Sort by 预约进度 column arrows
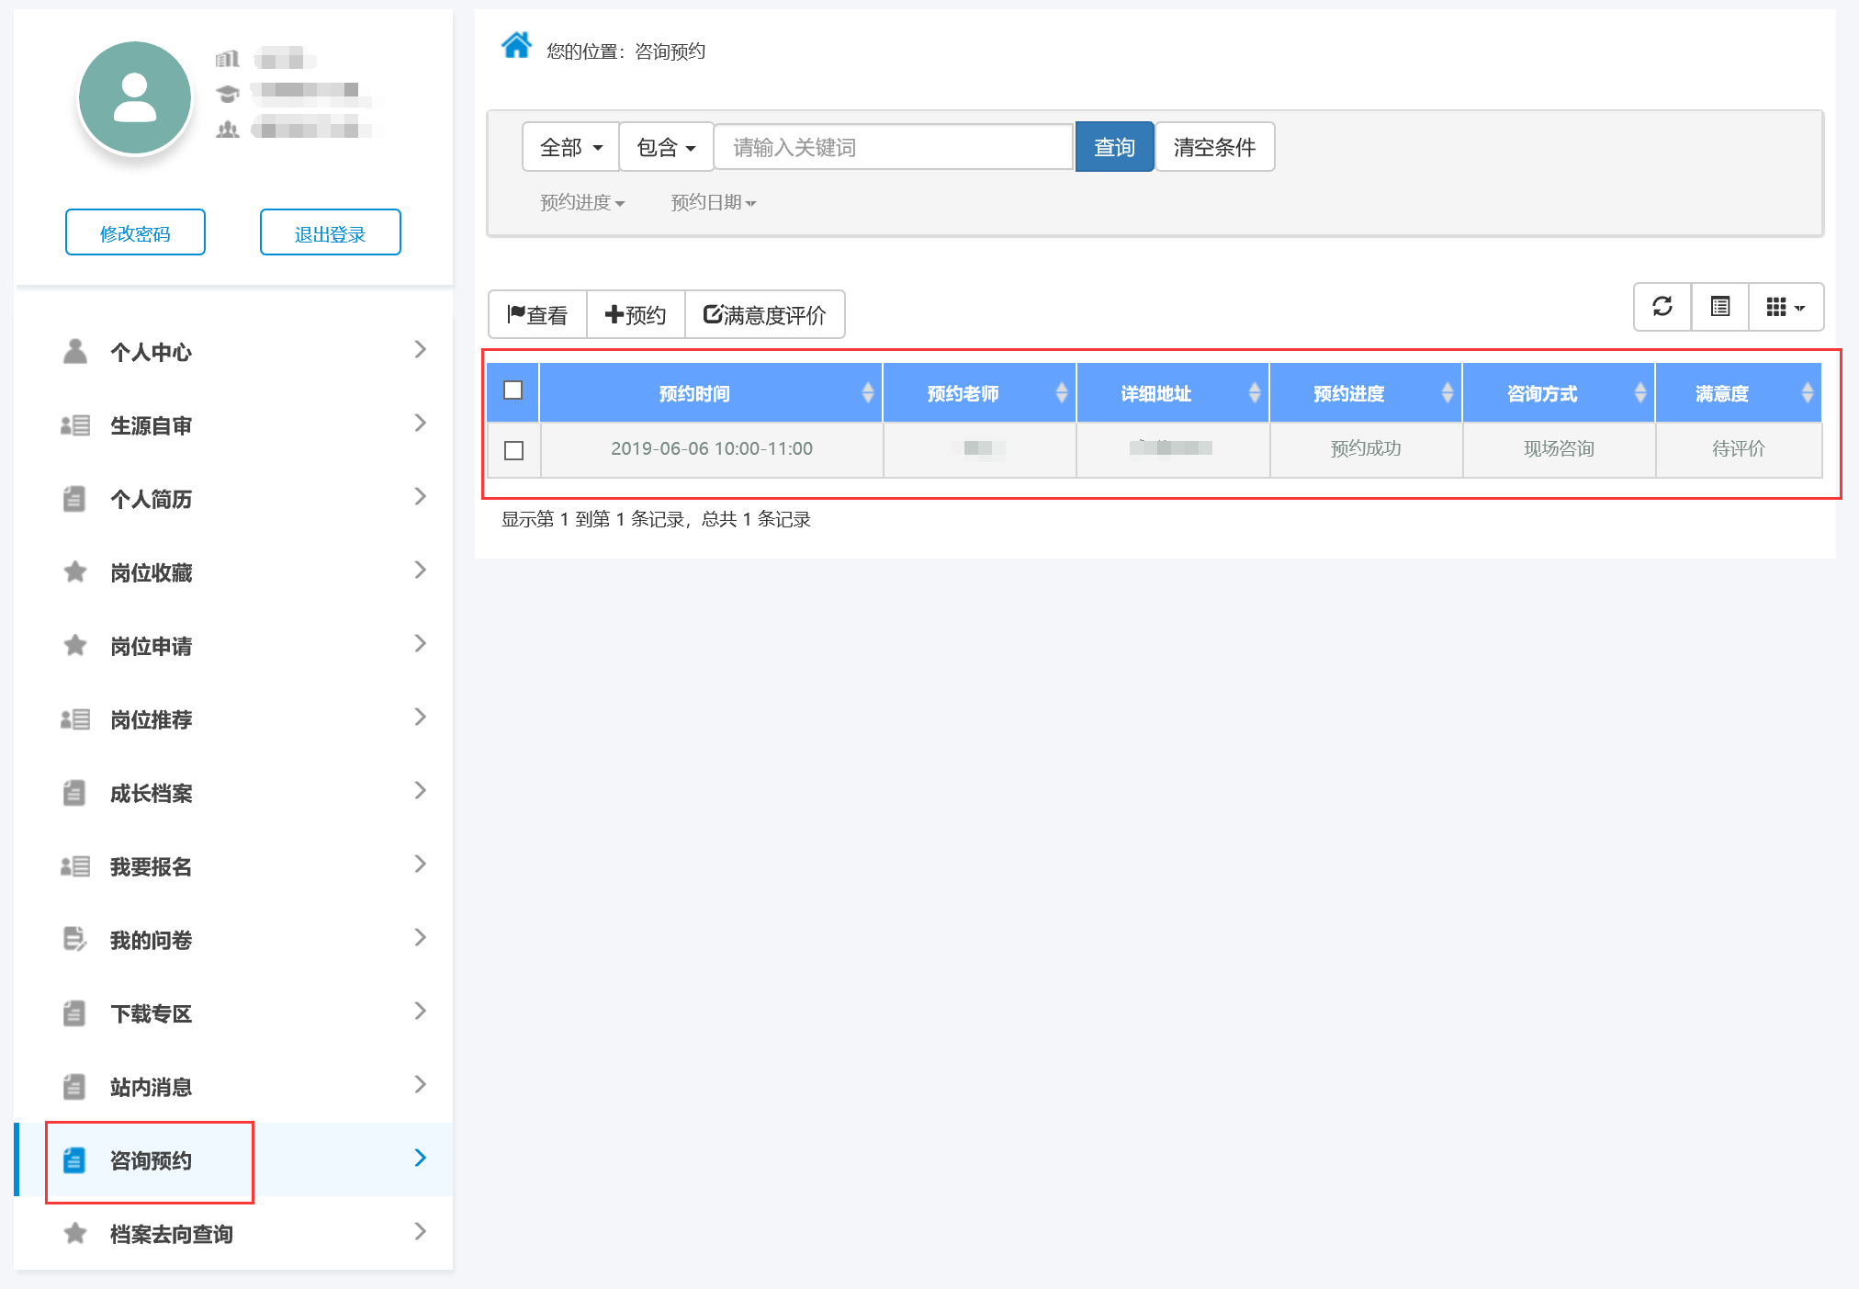Viewport: 1859px width, 1289px height. (x=1448, y=393)
